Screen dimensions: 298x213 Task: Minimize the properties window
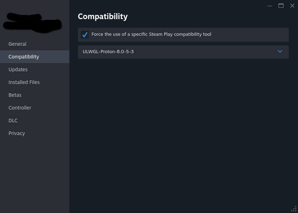[x=270, y=6]
